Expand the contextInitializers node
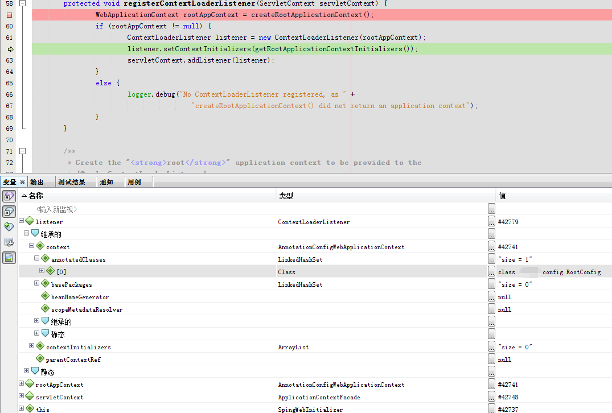This screenshot has height=413, width=612. tap(32, 345)
